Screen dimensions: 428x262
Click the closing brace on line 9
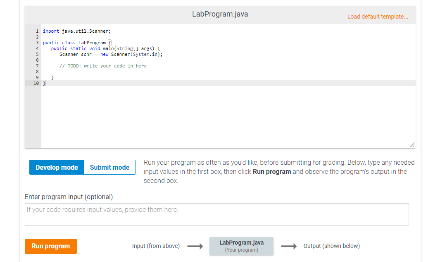pos(52,77)
